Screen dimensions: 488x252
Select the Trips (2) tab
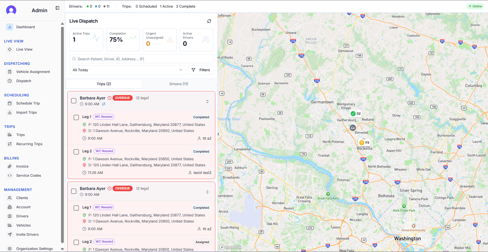point(104,84)
